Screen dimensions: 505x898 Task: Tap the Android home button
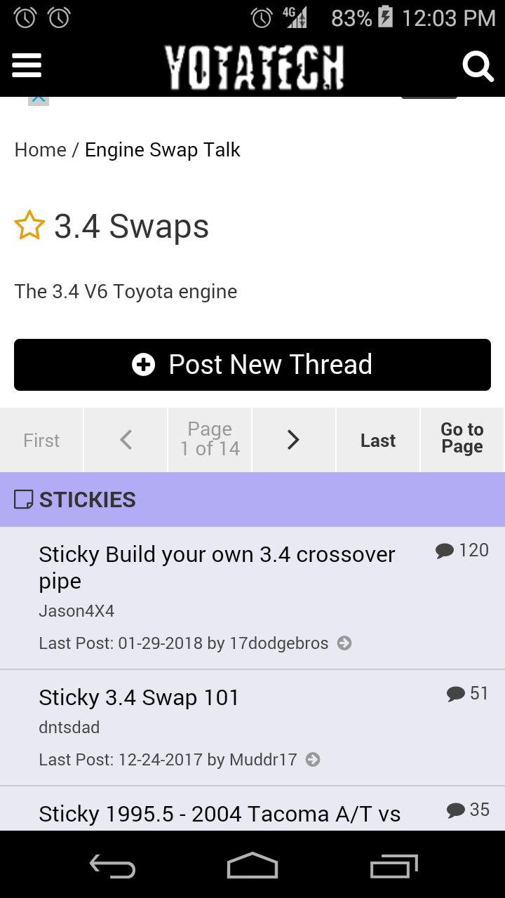[252, 866]
